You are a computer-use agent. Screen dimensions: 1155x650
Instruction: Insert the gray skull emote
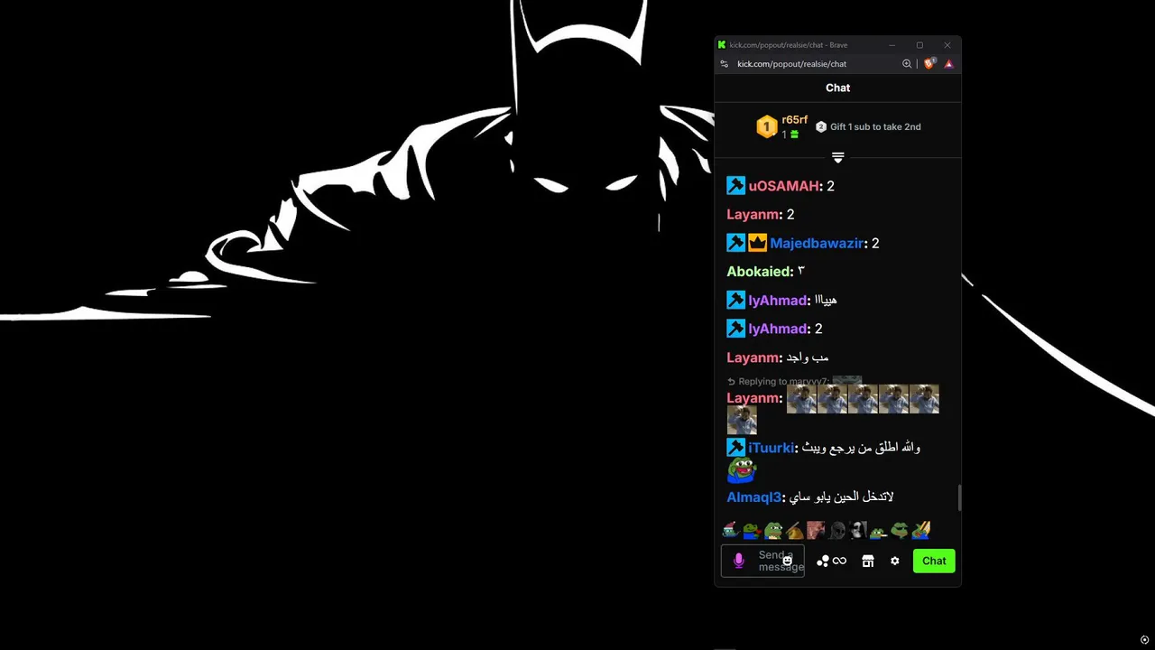(x=836, y=530)
